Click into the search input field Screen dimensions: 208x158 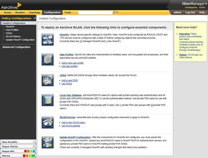click(x=95, y=12)
